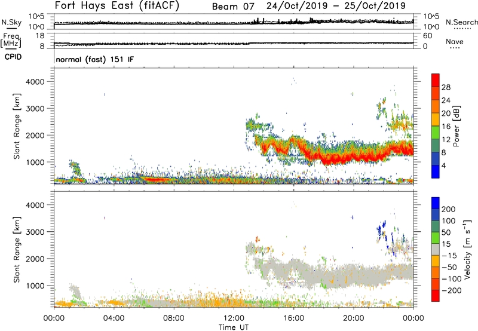Select the "normal (fast) 151 IF" mode text

click(x=95, y=59)
